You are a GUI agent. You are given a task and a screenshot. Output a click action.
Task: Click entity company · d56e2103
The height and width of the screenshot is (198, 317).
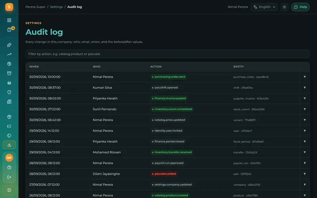tap(246, 185)
